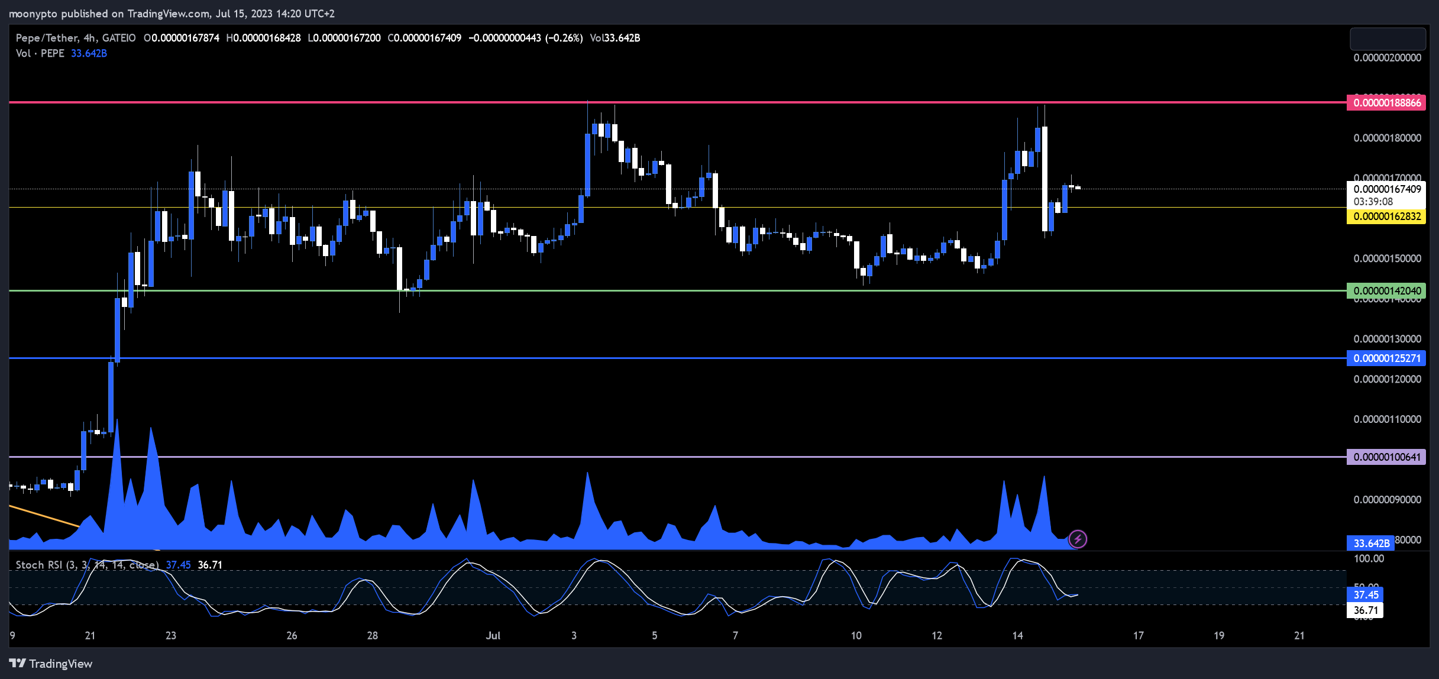Click the 100.00 Stoch RSI scale value
This screenshot has width=1439, height=679.
(1369, 558)
